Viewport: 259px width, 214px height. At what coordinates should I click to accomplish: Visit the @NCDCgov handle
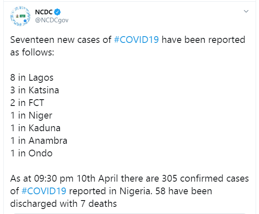[x=52, y=20]
